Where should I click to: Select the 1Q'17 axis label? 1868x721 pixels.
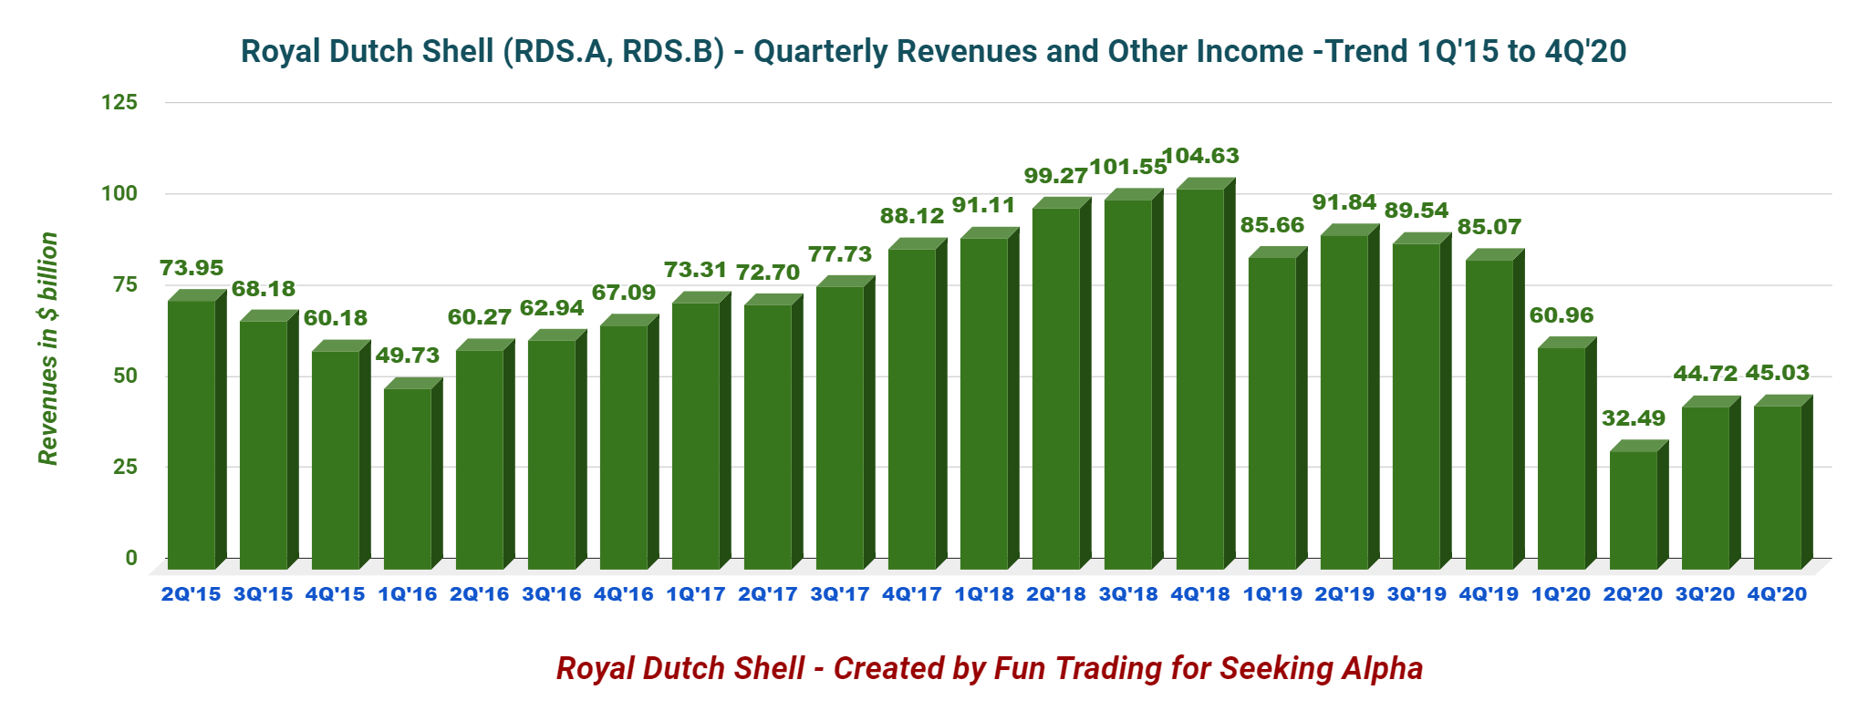pyautogui.click(x=696, y=594)
